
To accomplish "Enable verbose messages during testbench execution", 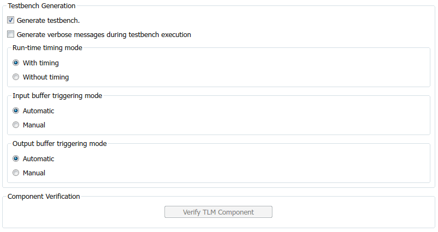I will pos(11,35).
